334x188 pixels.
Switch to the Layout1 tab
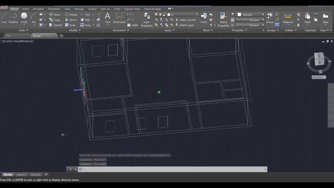click(x=21, y=174)
